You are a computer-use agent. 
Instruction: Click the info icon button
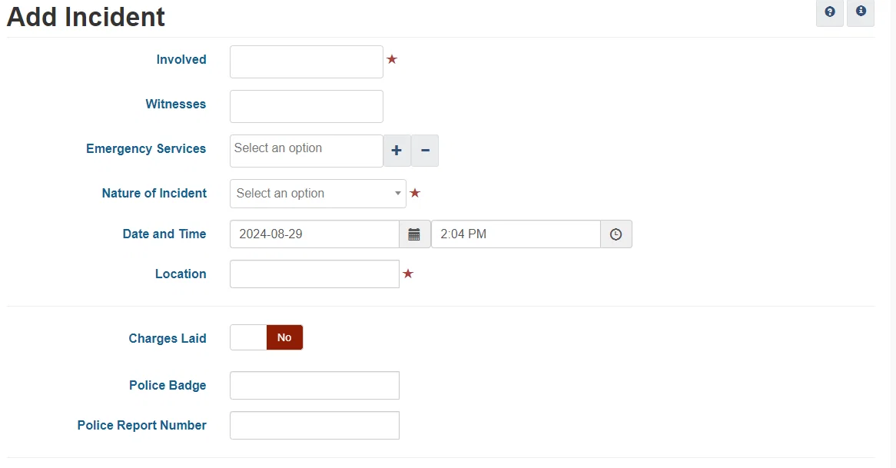(861, 12)
